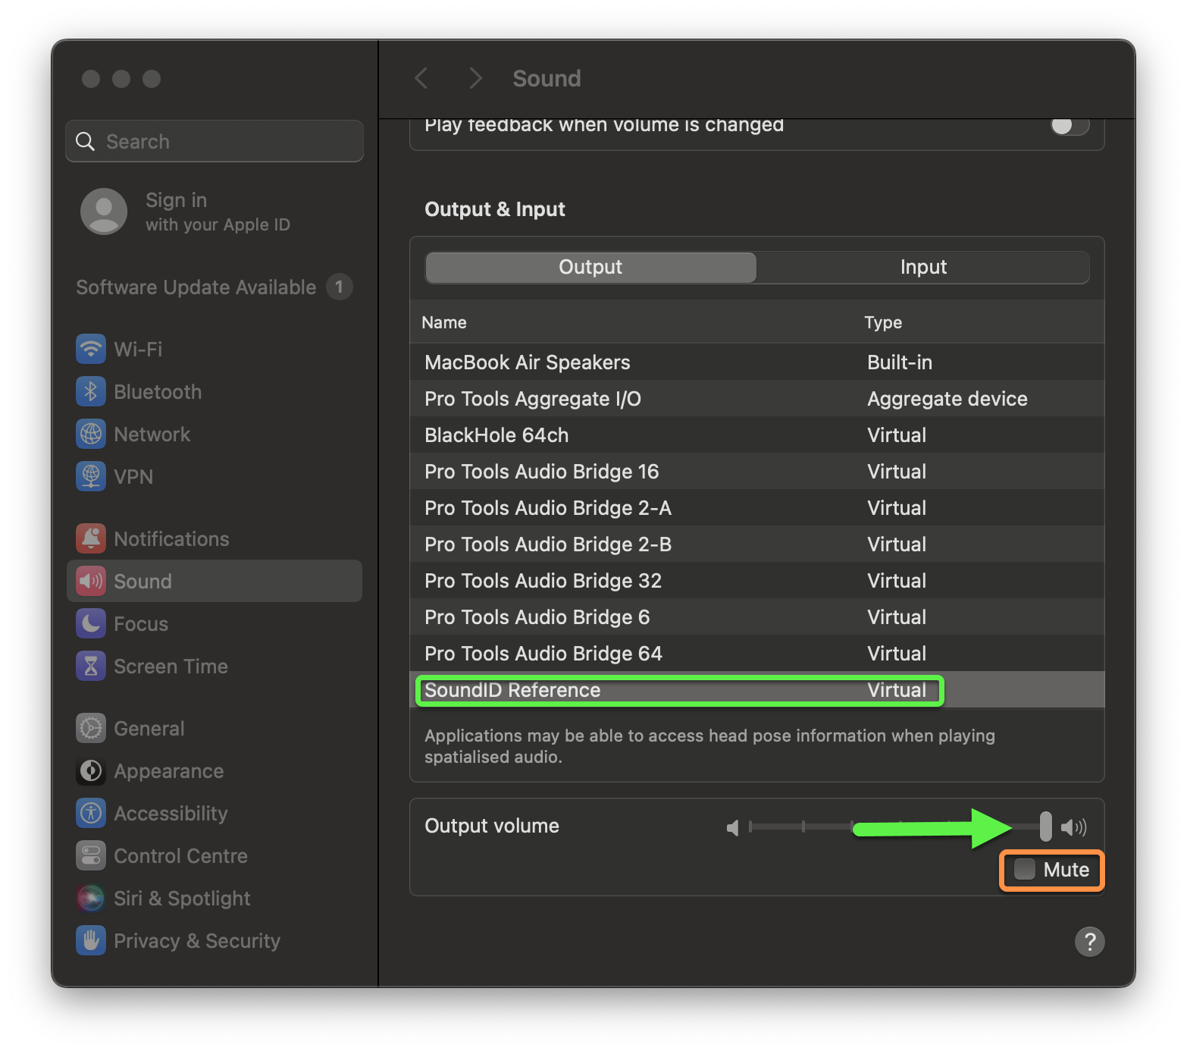Select Pro Tools Audio Bridge 16
1187x1051 pixels.
click(x=757, y=471)
